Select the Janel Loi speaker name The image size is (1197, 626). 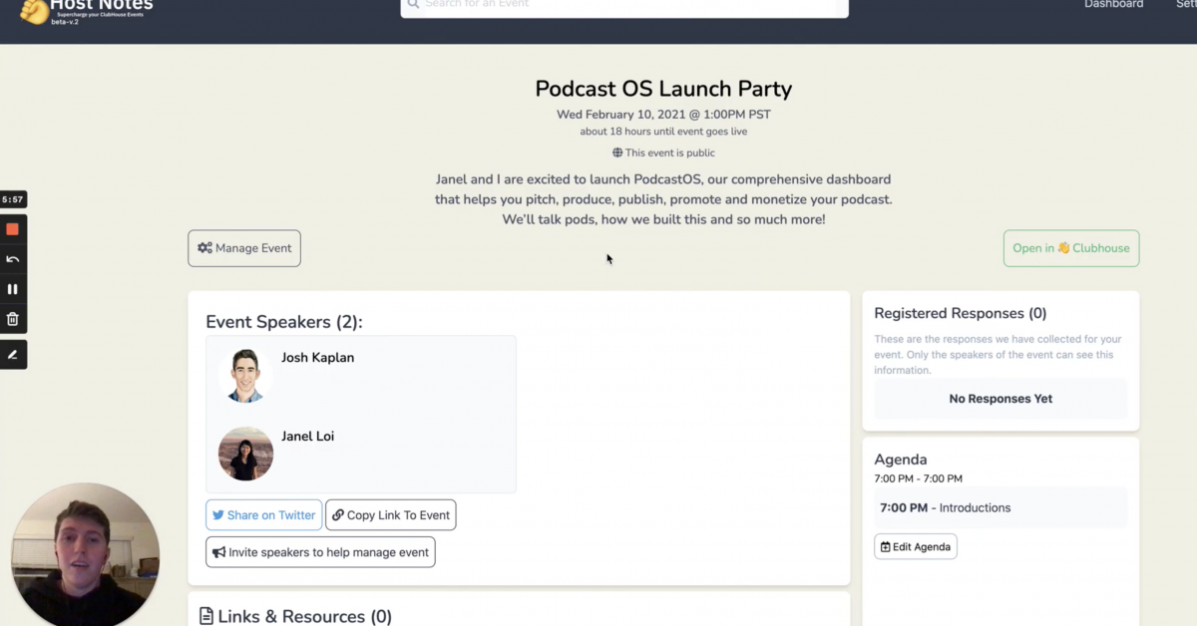(307, 437)
